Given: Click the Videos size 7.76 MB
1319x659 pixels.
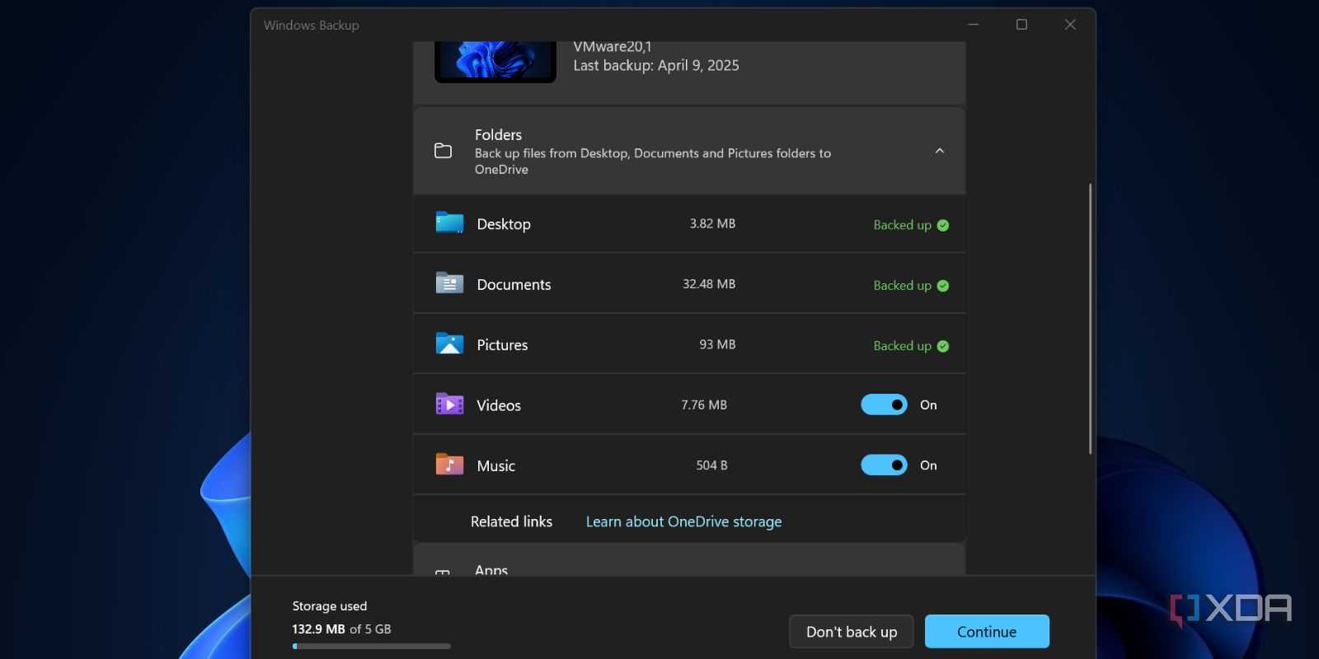Looking at the screenshot, I should [704, 404].
